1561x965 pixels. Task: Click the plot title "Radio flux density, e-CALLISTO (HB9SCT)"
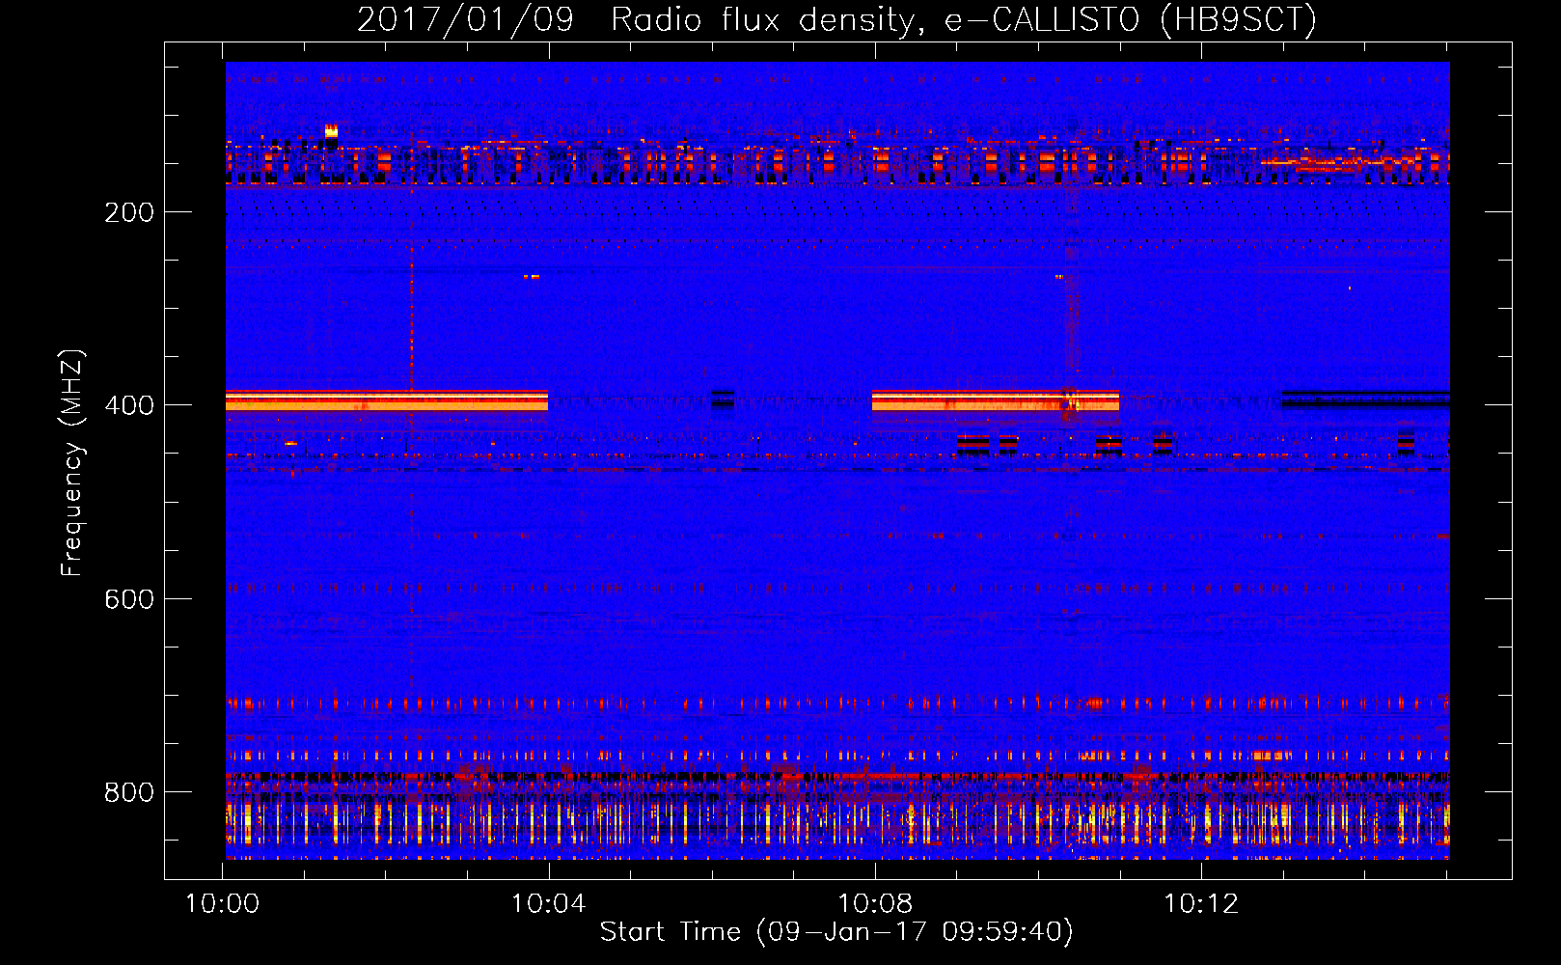[964, 19]
